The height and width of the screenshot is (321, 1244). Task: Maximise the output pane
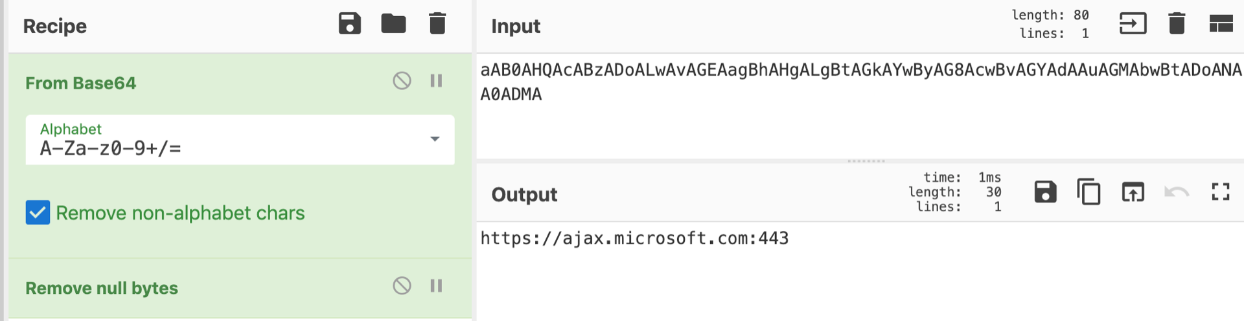point(1221,192)
